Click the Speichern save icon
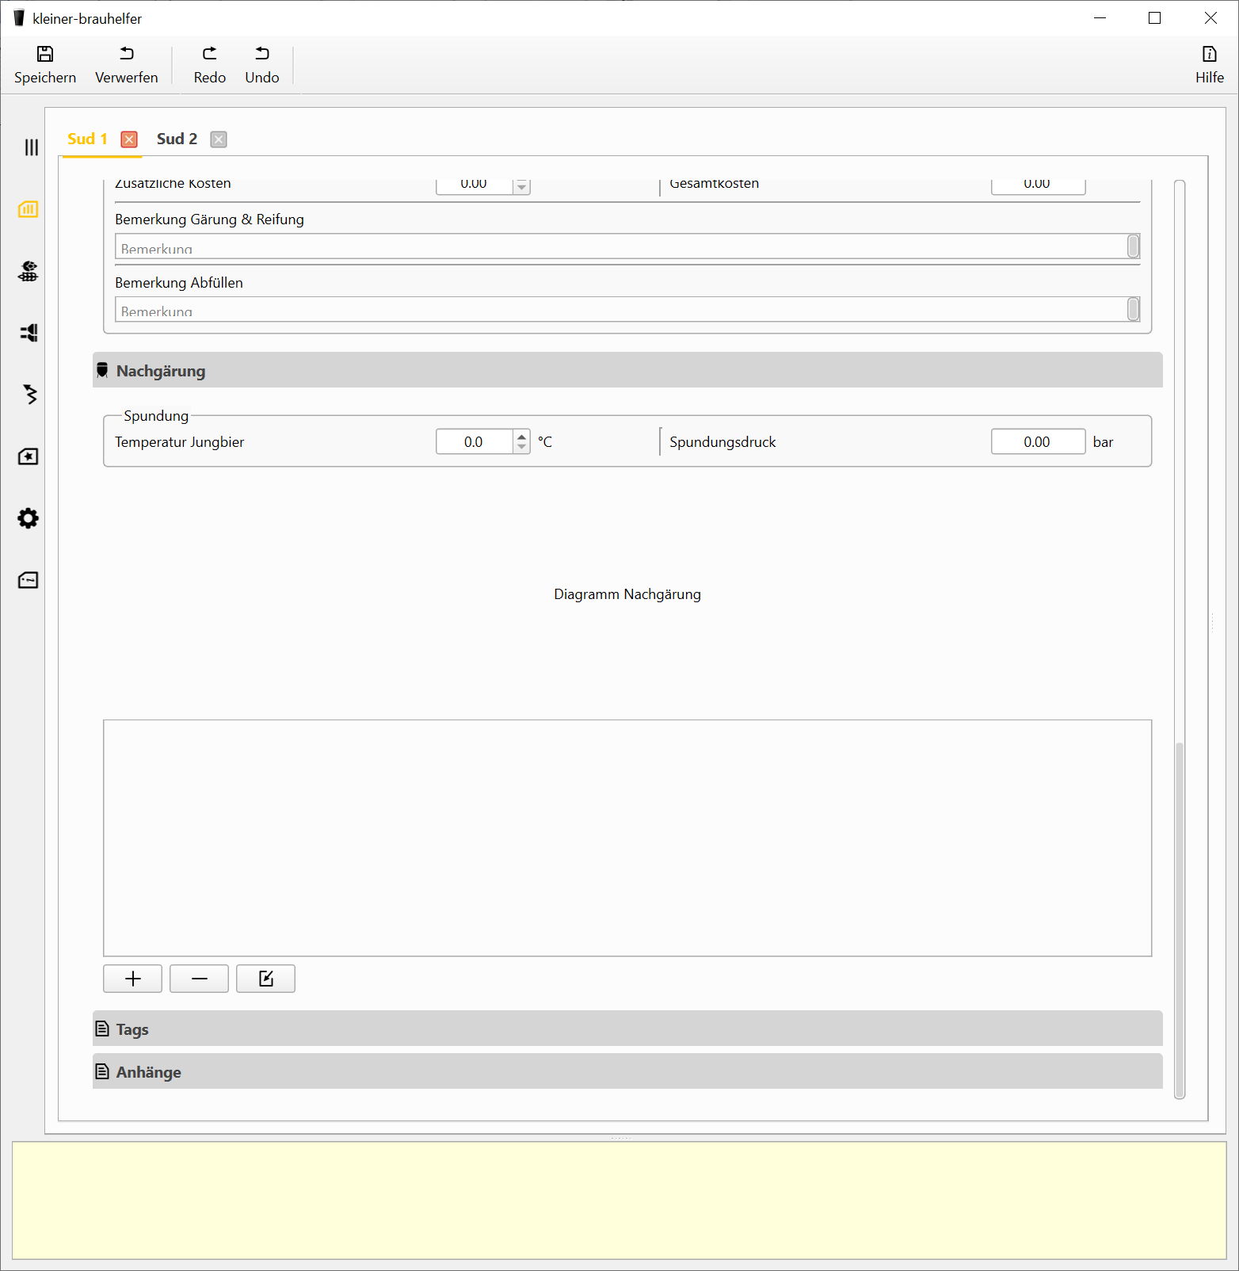Screen dimensions: 1239x1271 (45, 54)
